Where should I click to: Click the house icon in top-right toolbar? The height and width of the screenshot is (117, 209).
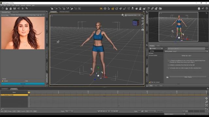tap(199, 8)
